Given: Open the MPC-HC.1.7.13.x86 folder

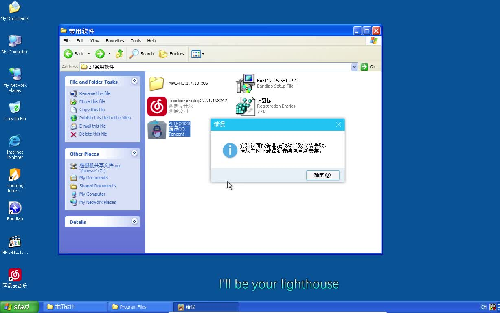Looking at the screenshot, I should click(x=157, y=83).
